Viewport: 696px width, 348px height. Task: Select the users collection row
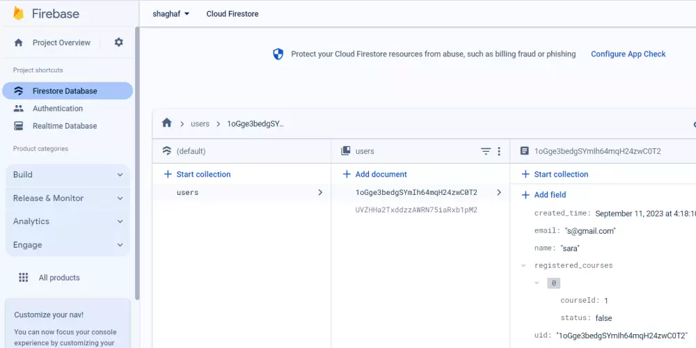coord(242,192)
